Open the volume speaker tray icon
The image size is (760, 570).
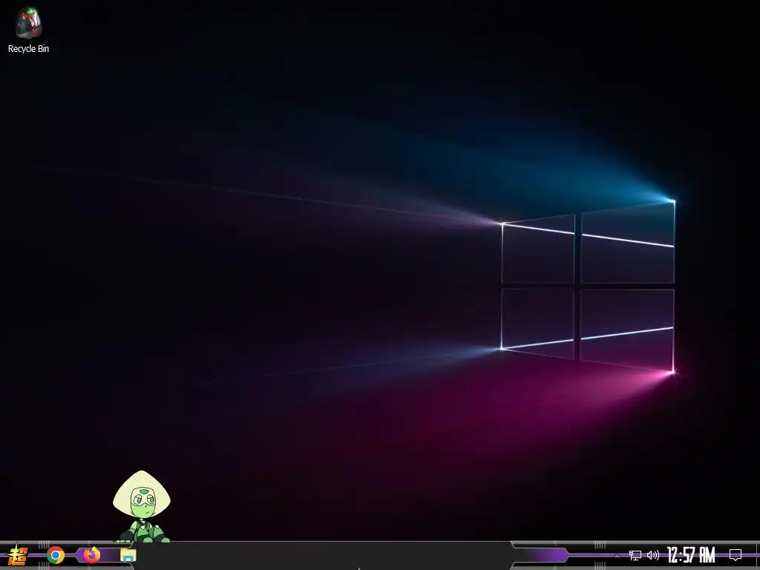(653, 555)
